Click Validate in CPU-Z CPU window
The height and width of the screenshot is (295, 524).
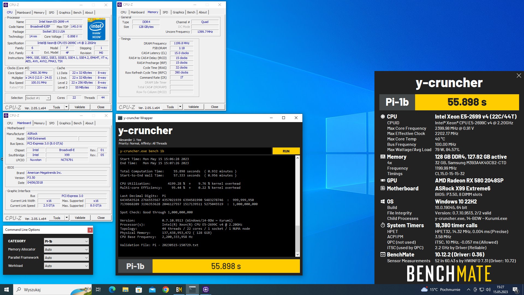click(x=80, y=107)
